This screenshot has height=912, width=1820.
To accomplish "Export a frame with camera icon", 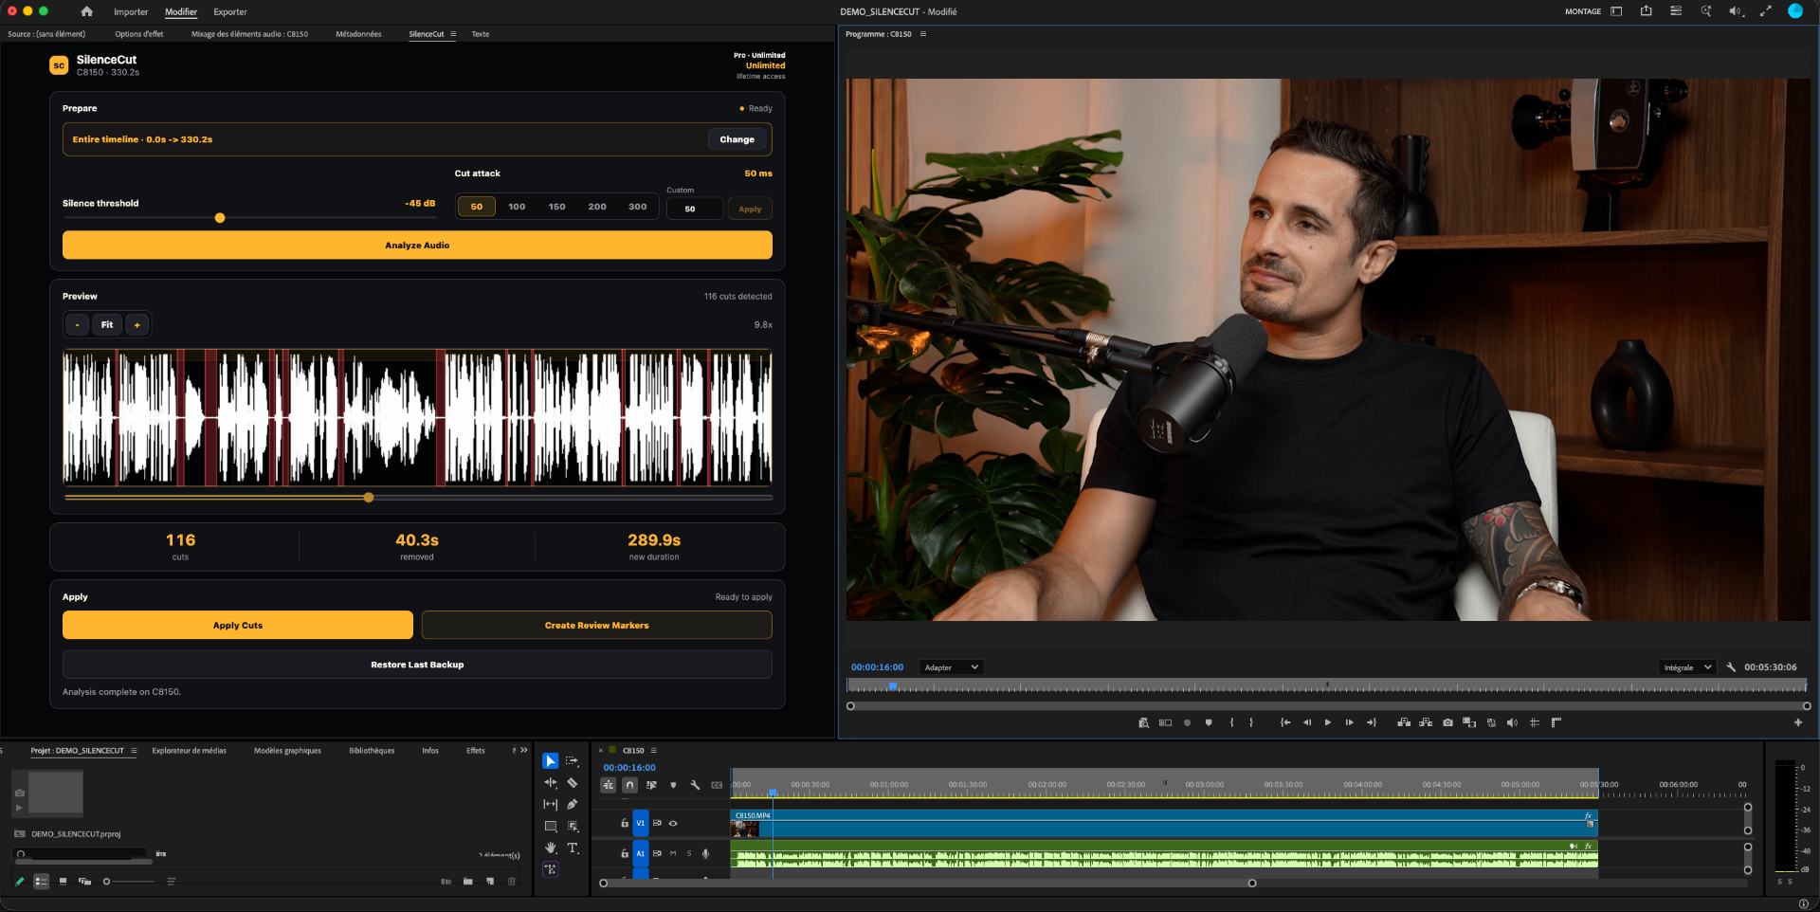I will (x=1447, y=722).
